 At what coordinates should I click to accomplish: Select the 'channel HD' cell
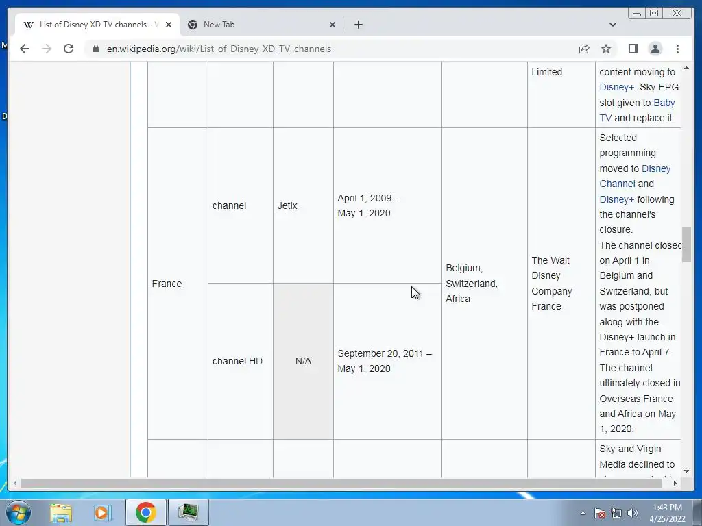[241, 362]
